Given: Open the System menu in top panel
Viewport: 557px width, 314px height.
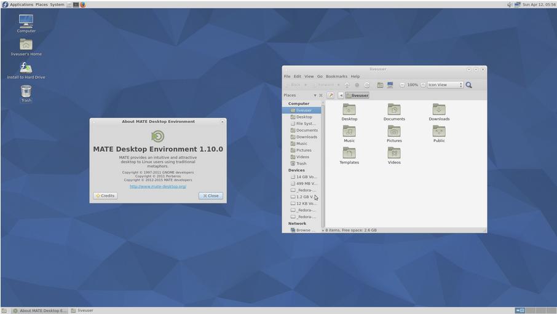Looking at the screenshot, I should click(x=57, y=5).
